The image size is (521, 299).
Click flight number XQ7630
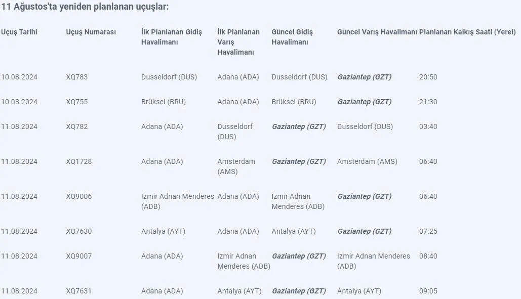[x=79, y=231]
